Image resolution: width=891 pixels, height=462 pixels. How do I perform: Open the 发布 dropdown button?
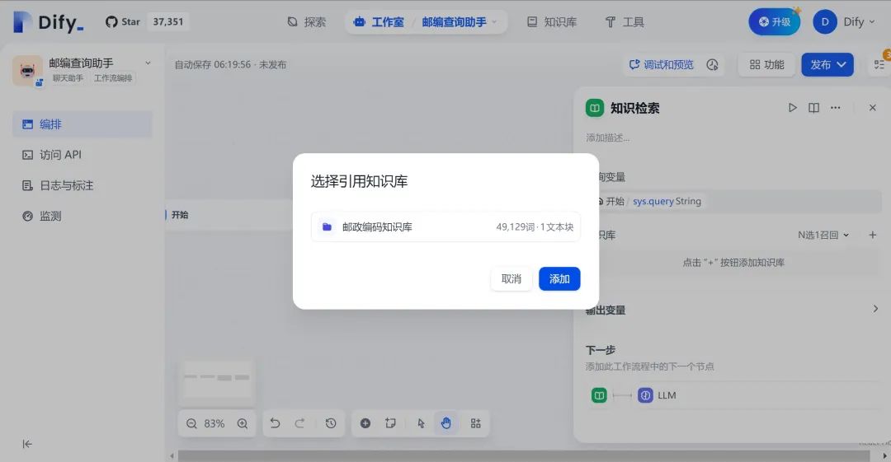[827, 65]
